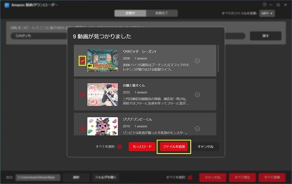Check the お嬢と番犬くん checkbox
The image size is (292, 184).
coord(83,94)
